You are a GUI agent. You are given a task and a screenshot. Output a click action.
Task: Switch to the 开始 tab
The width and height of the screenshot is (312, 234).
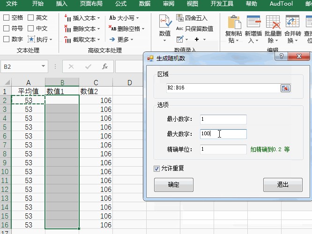click(x=37, y=4)
